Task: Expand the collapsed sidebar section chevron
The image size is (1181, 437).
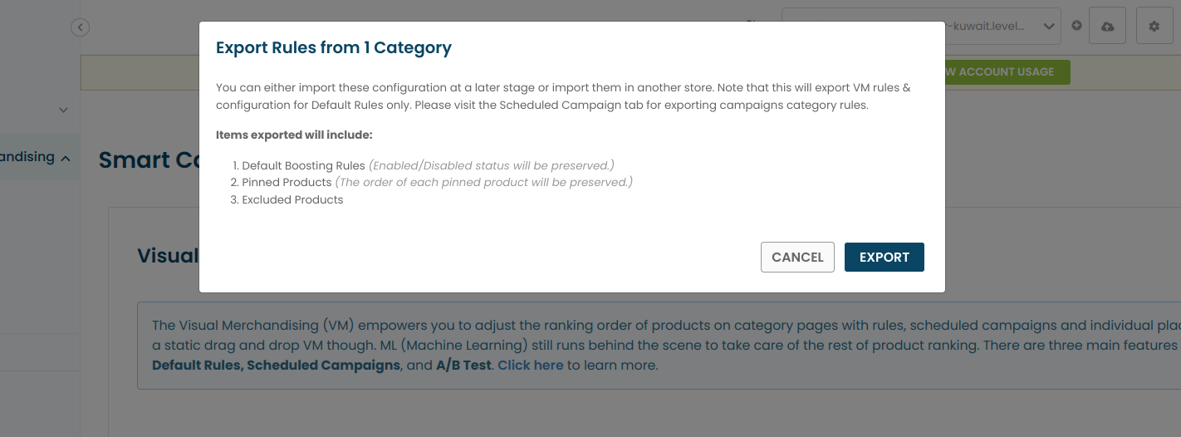Action: pyautogui.click(x=64, y=110)
